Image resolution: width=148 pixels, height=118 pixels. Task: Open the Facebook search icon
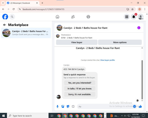pyautogui.click(x=12, y=17)
